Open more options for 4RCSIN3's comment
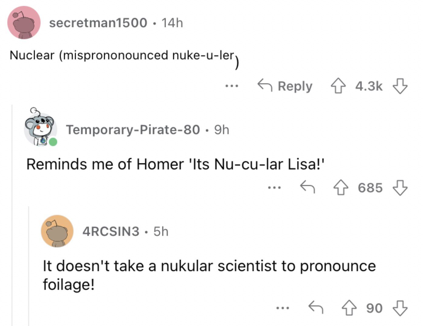The height and width of the screenshot is (326, 423). 283,308
